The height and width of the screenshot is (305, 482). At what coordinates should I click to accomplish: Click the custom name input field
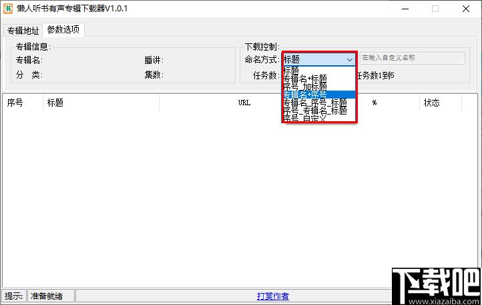412,58
